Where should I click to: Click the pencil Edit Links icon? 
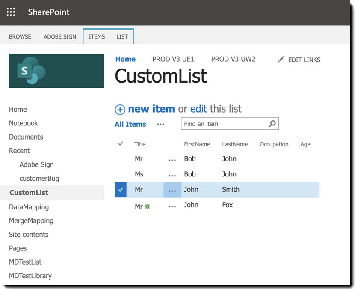pos(281,60)
